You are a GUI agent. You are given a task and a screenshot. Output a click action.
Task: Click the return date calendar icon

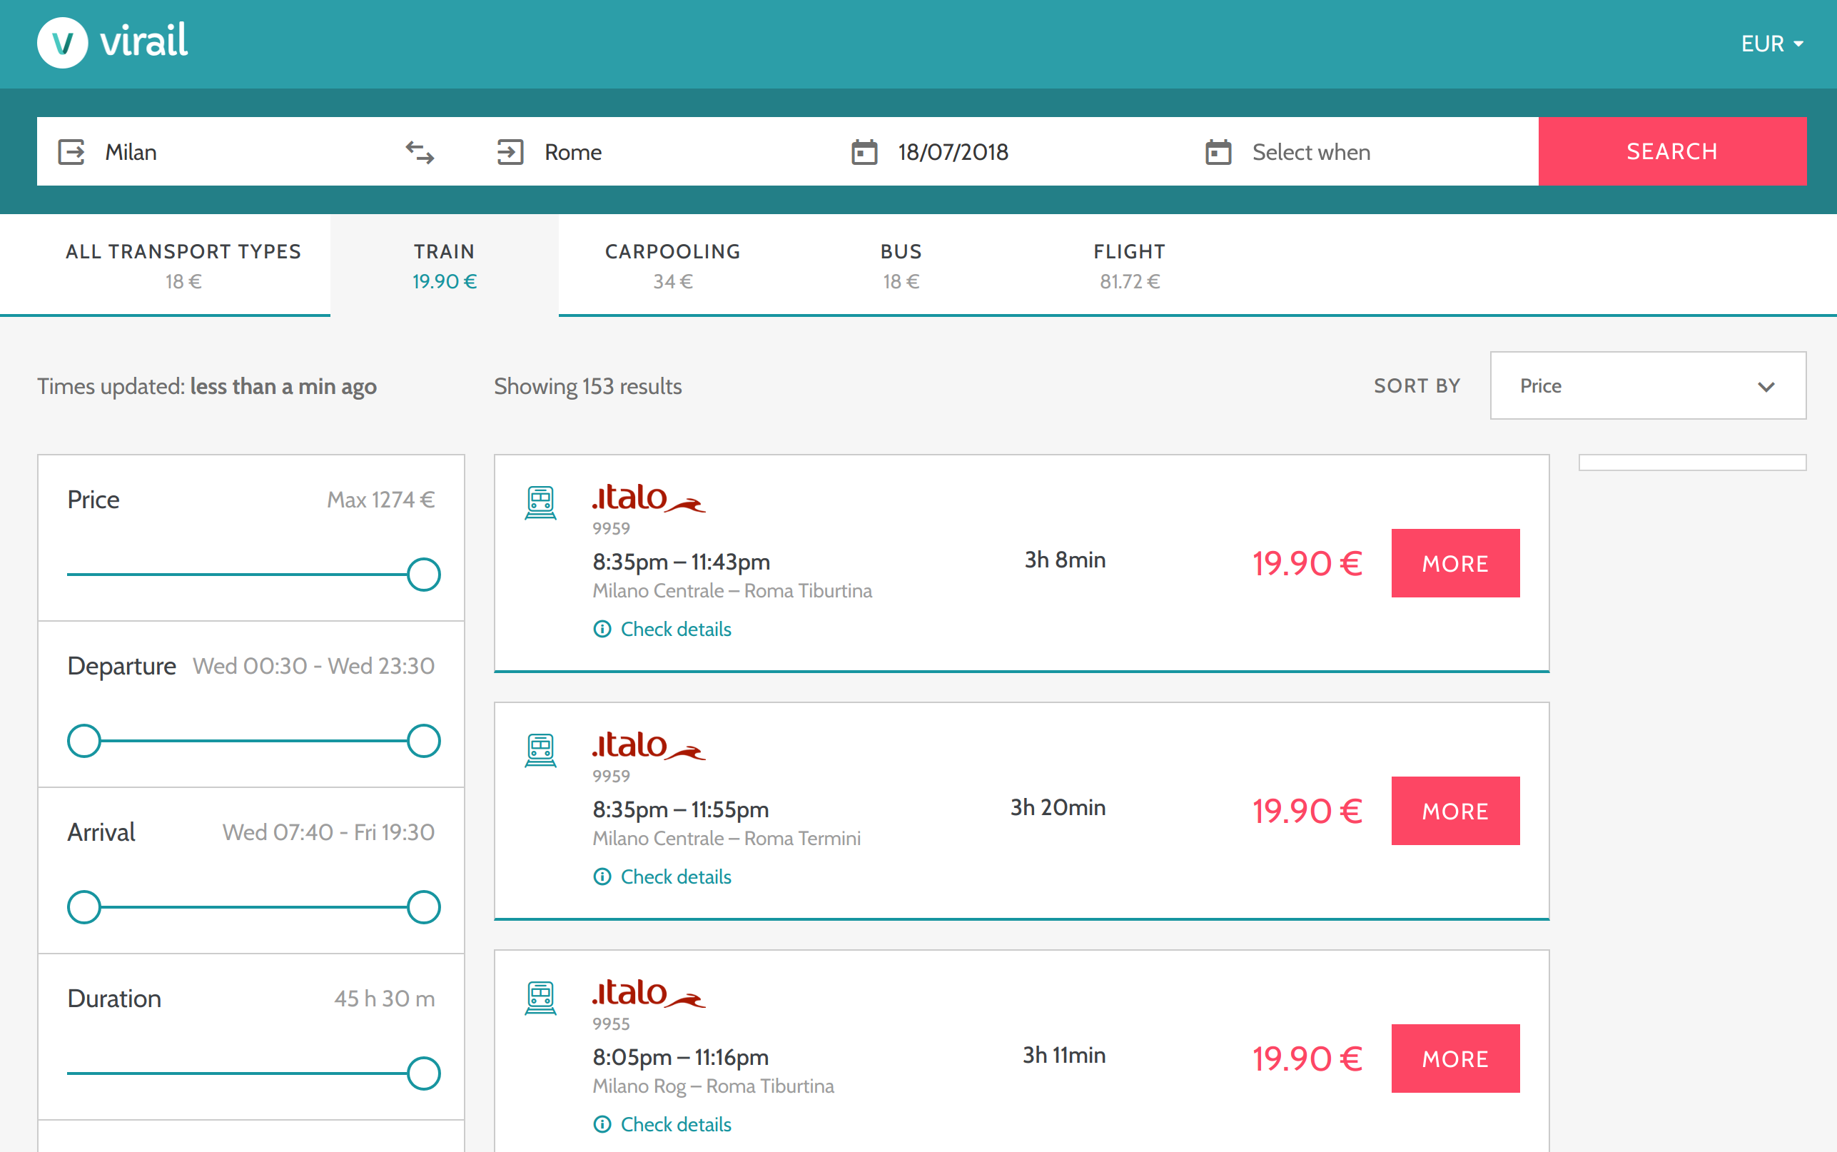[1218, 152]
